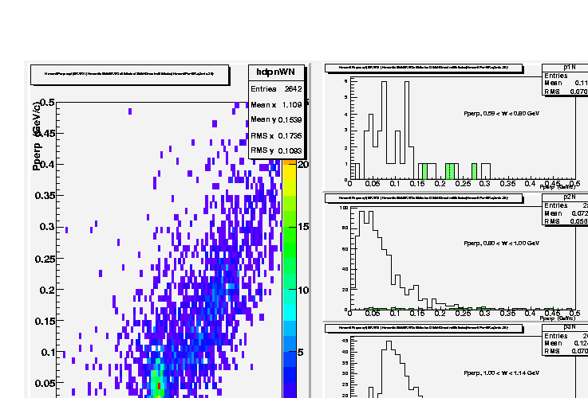588x398 pixels.
Task: Click the 'Mean x 1.109' statistics row
Action: pos(276,105)
